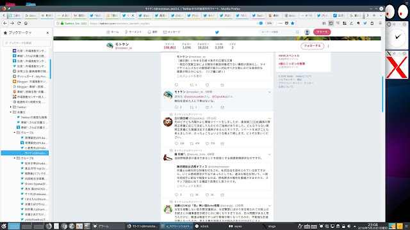
Task: Open the profile avatar menu beside the Tweet button
Action: pyautogui.click(x=307, y=32)
